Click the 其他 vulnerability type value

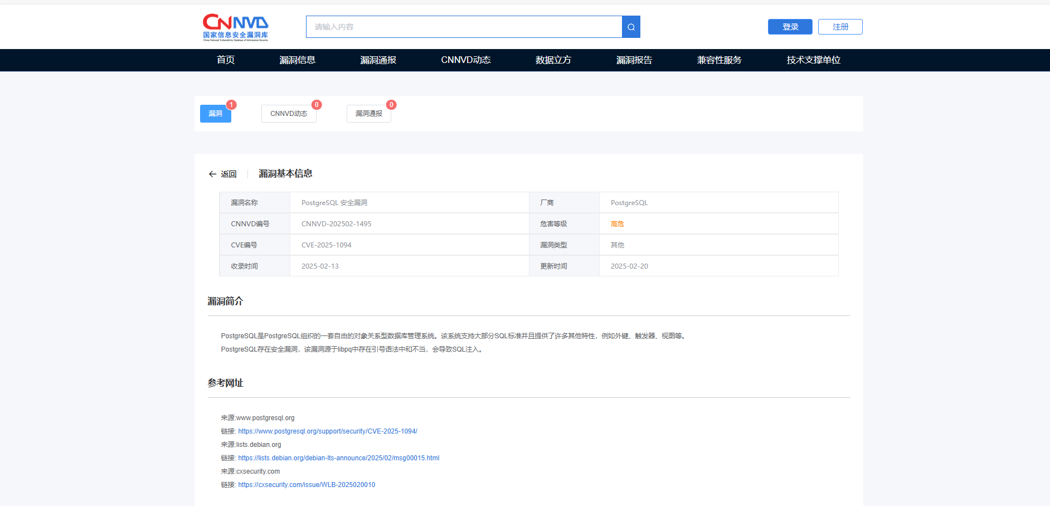617,245
